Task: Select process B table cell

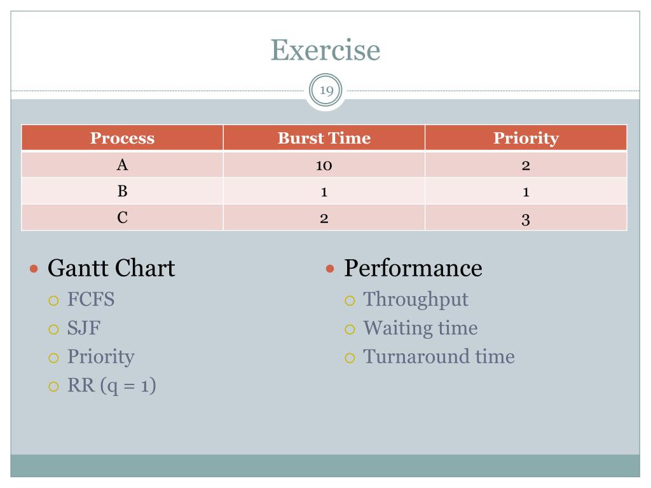Action: pos(122,191)
